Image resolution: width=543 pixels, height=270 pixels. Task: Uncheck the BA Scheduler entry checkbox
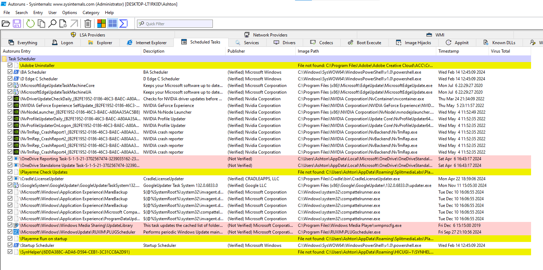click(x=10, y=72)
